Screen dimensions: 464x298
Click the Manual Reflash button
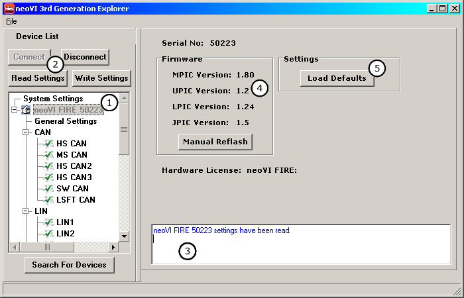coord(215,142)
